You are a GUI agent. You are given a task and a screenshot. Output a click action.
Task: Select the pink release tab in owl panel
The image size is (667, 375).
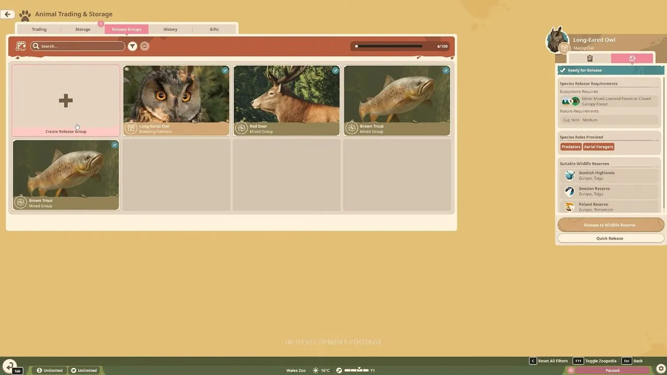pyautogui.click(x=632, y=58)
